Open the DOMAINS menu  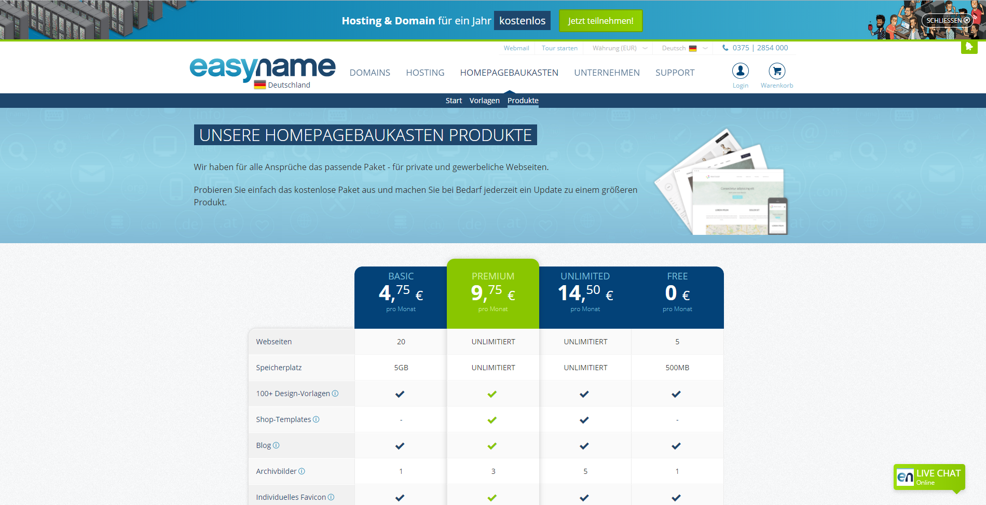pyautogui.click(x=370, y=73)
